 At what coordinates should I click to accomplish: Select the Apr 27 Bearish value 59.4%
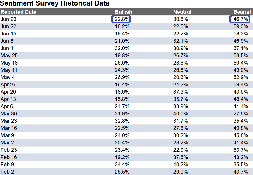point(241,85)
